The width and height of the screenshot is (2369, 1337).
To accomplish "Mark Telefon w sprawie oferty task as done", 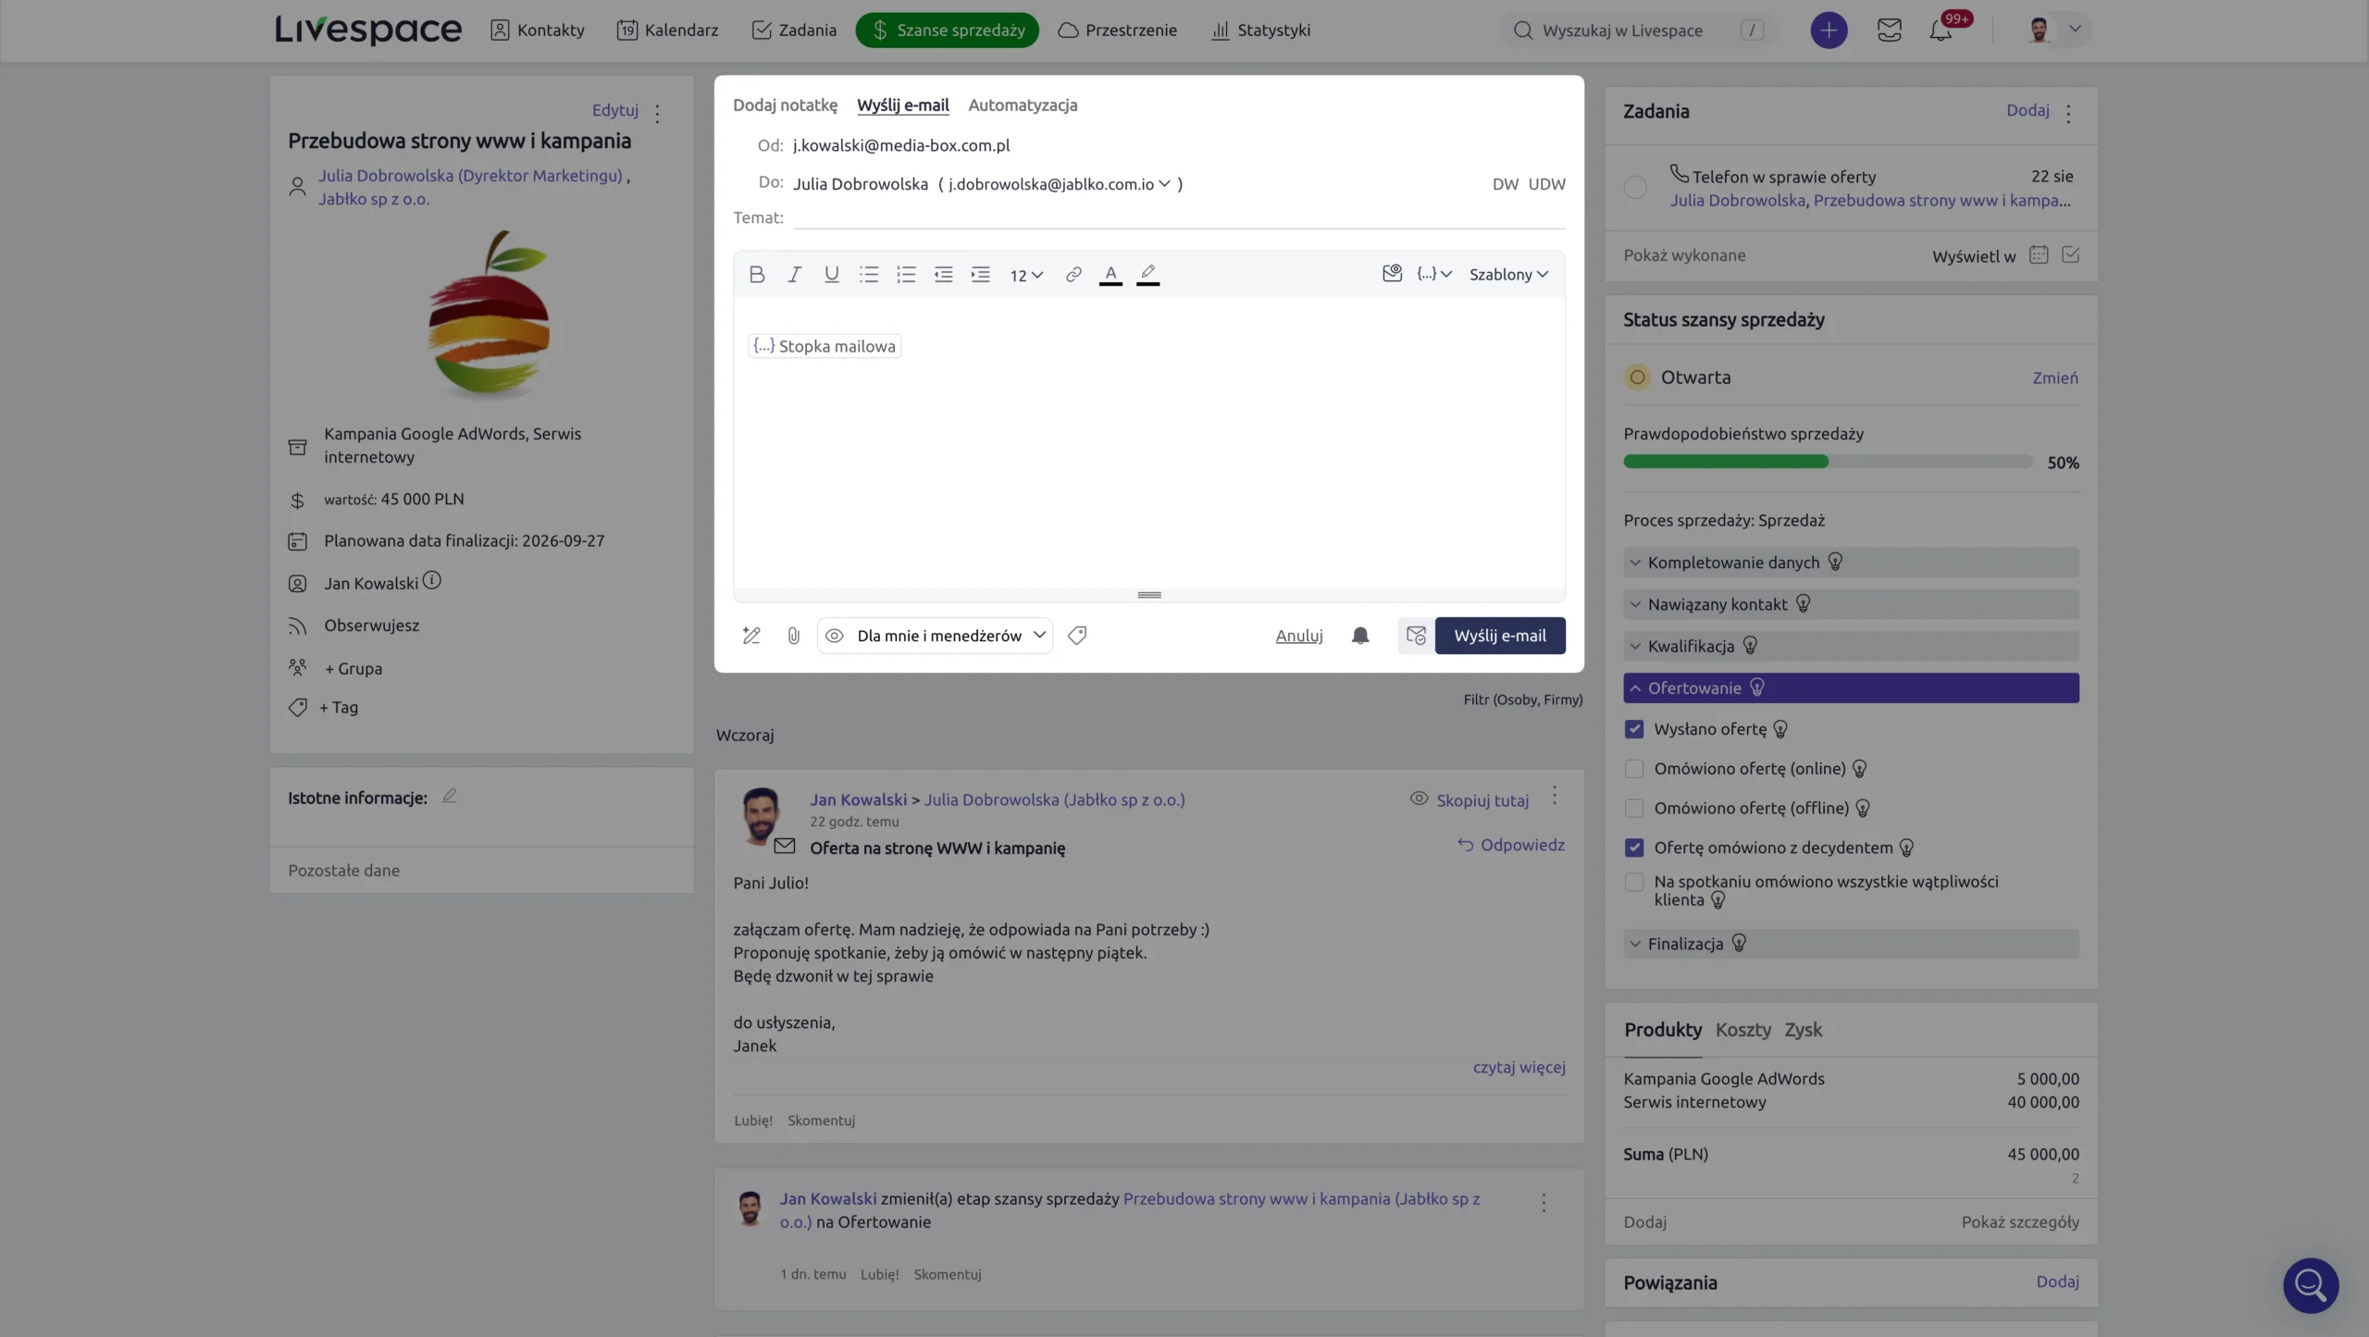I will (x=1635, y=188).
